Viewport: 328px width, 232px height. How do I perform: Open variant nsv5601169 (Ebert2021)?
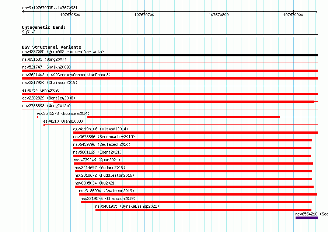pyautogui.click(x=97, y=152)
